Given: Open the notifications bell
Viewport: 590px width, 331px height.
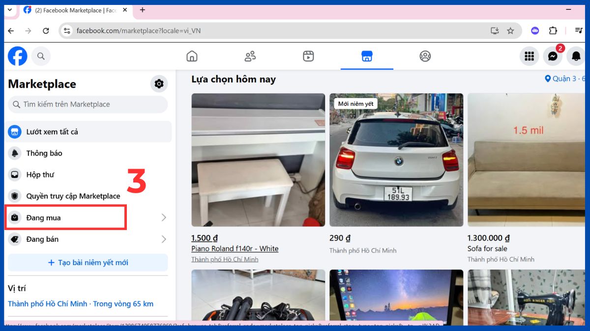Looking at the screenshot, I should click(x=575, y=56).
